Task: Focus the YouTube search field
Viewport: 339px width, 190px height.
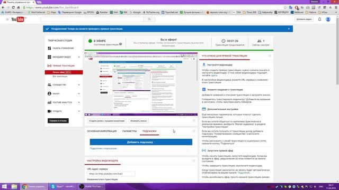Action: click(92, 20)
